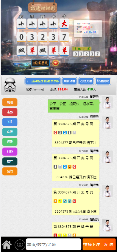Click the stormtrooper user avatar
117x252 pixels.
(10, 85)
